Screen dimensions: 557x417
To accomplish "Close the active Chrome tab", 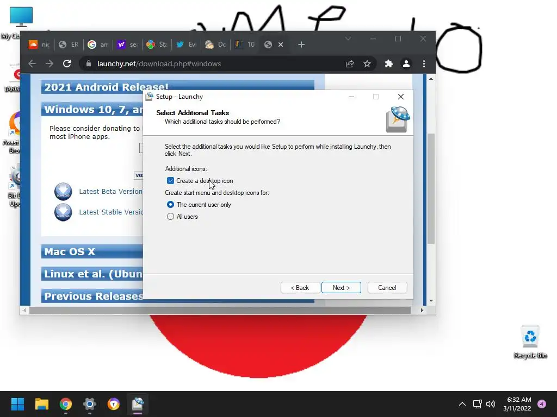I will click(x=281, y=45).
